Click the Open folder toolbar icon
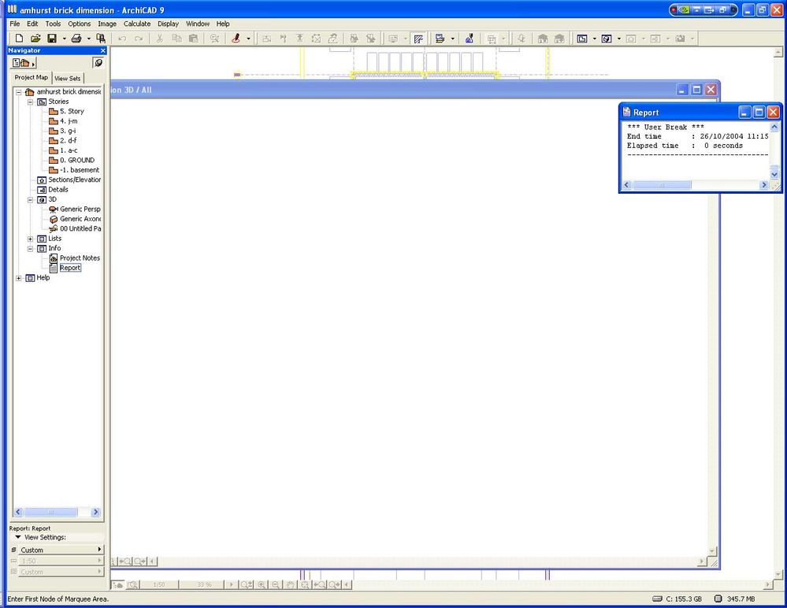The width and height of the screenshot is (787, 608). pyautogui.click(x=35, y=39)
